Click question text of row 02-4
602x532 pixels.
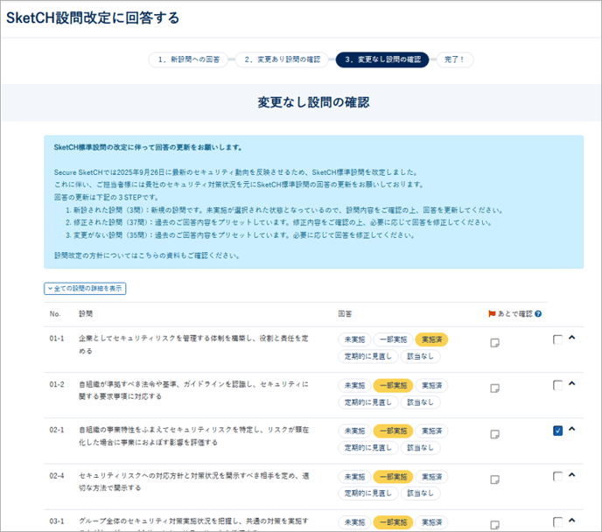193,482
